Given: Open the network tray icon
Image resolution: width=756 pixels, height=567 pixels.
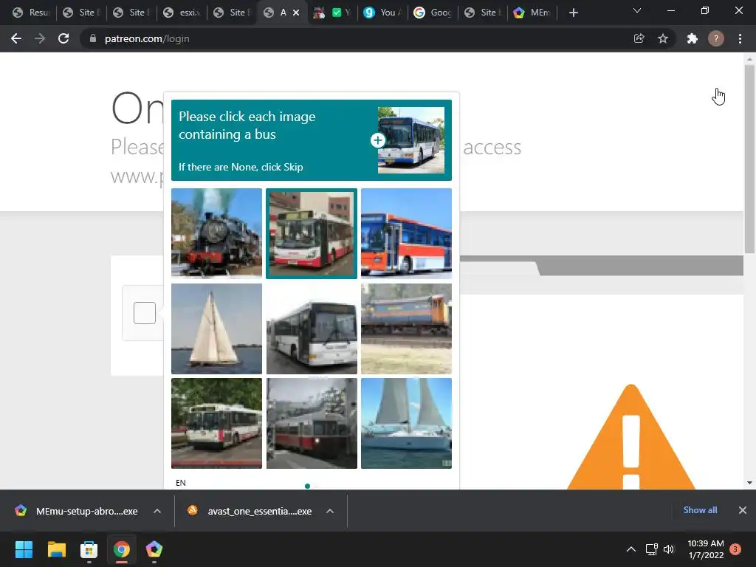Looking at the screenshot, I should tap(652, 549).
